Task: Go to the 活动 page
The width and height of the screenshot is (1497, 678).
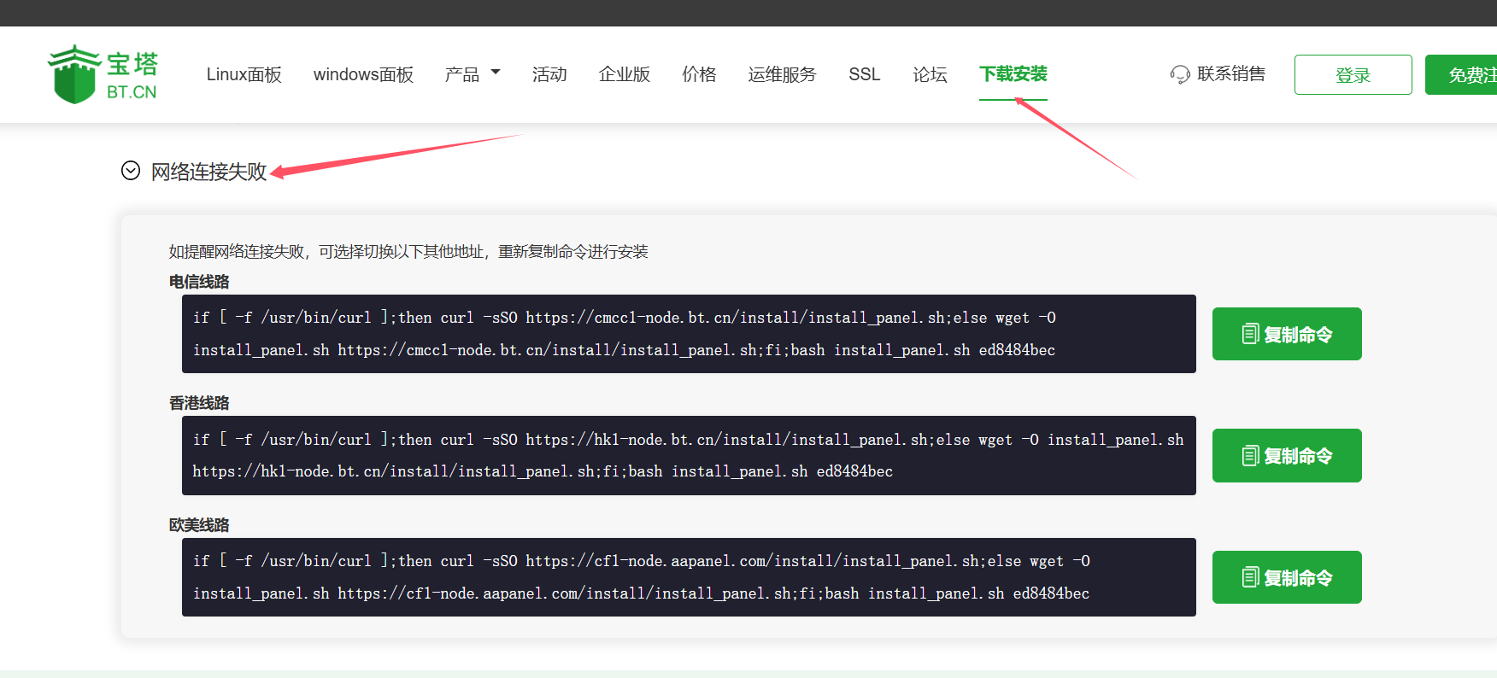Action: point(549,74)
